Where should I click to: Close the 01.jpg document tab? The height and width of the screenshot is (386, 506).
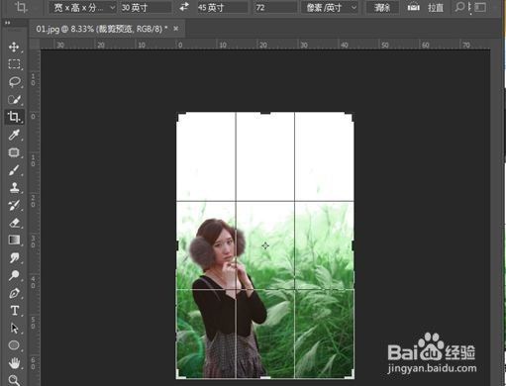176,29
